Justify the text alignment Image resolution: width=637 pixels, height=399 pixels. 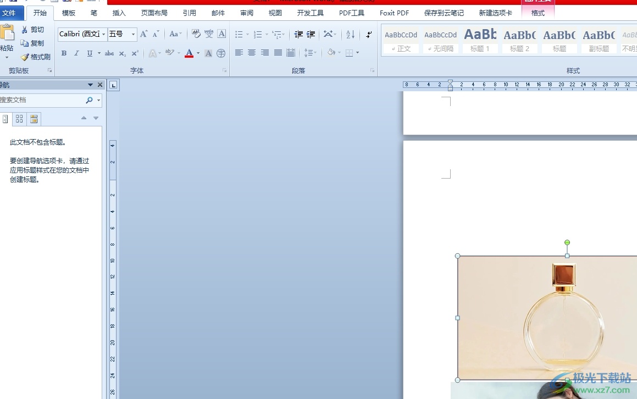278,53
